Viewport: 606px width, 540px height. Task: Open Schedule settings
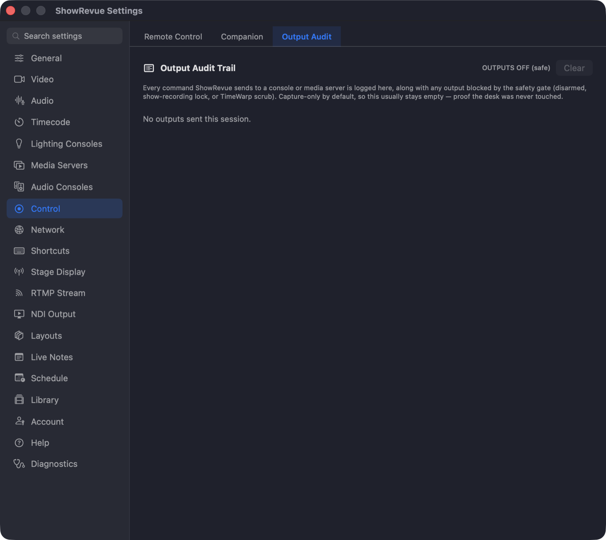pyautogui.click(x=64, y=378)
